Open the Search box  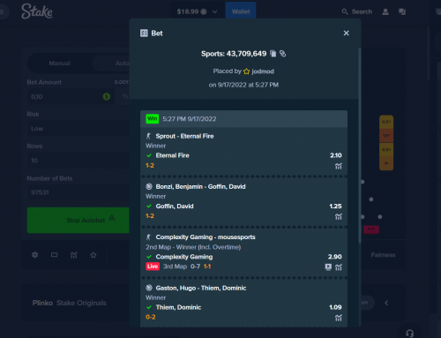pyautogui.click(x=357, y=11)
